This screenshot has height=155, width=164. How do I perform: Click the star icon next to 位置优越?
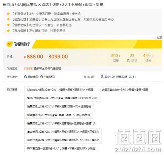[8, 19]
